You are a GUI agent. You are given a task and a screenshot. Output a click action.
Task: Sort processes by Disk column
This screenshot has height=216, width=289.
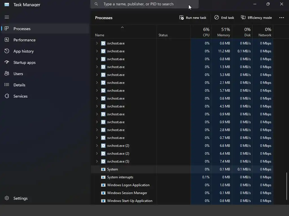[242, 31]
